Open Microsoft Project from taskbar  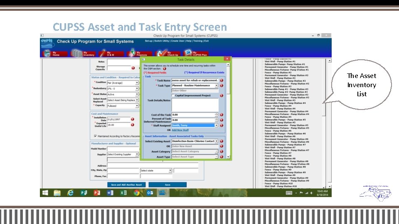(84, 193)
